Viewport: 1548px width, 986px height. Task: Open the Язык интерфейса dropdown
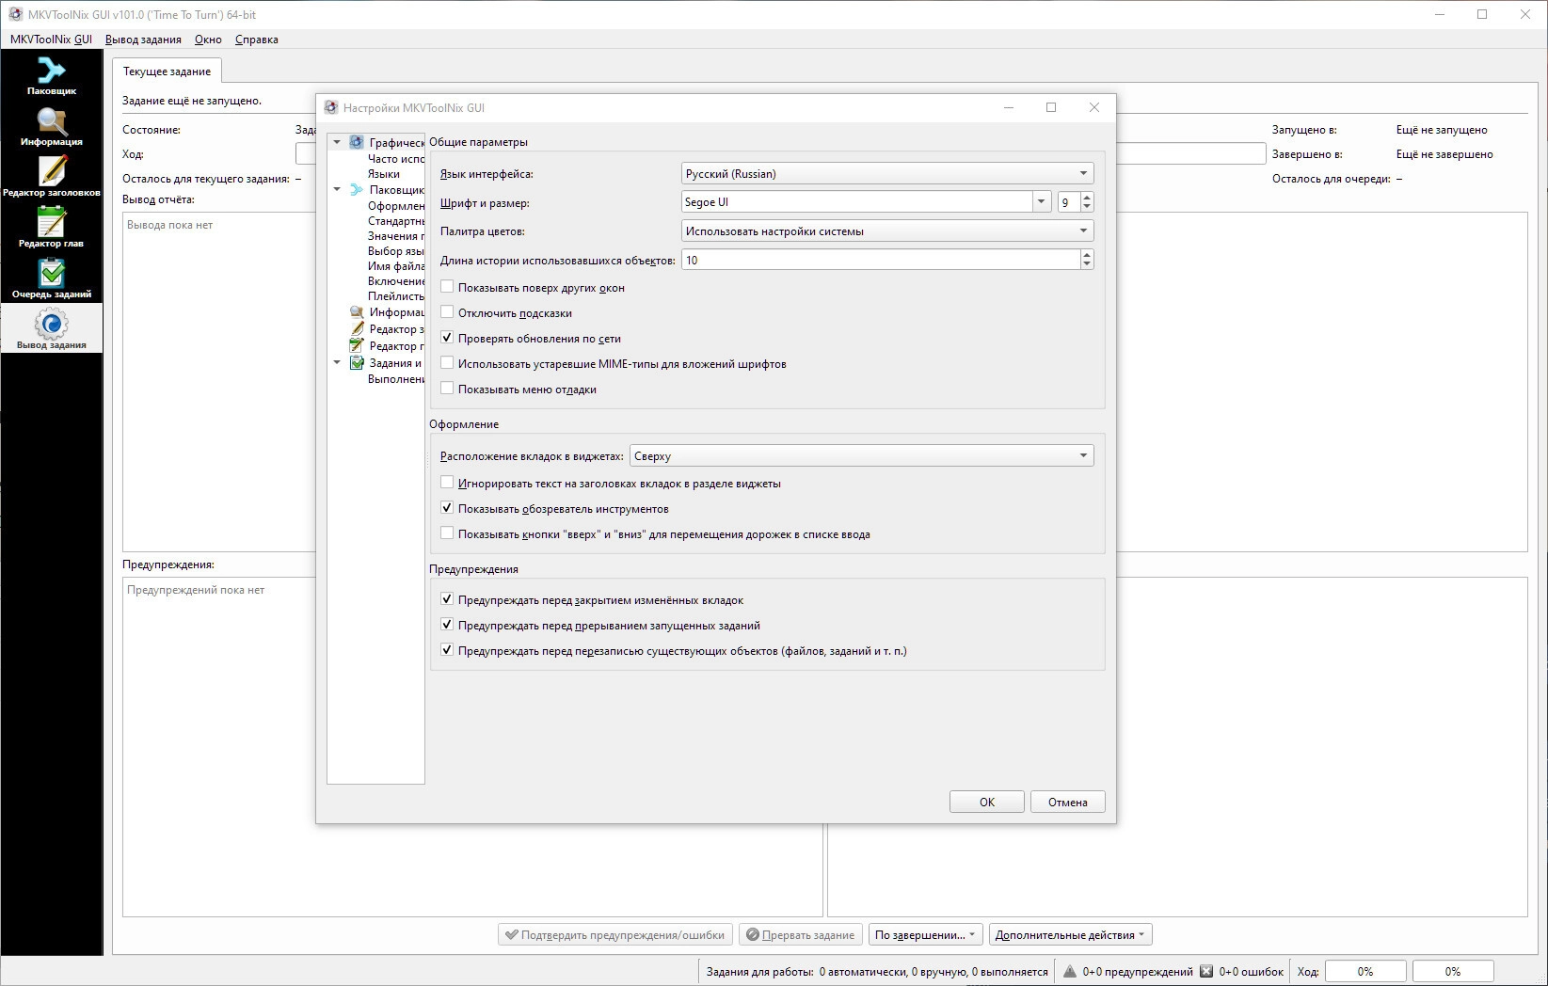pos(887,173)
